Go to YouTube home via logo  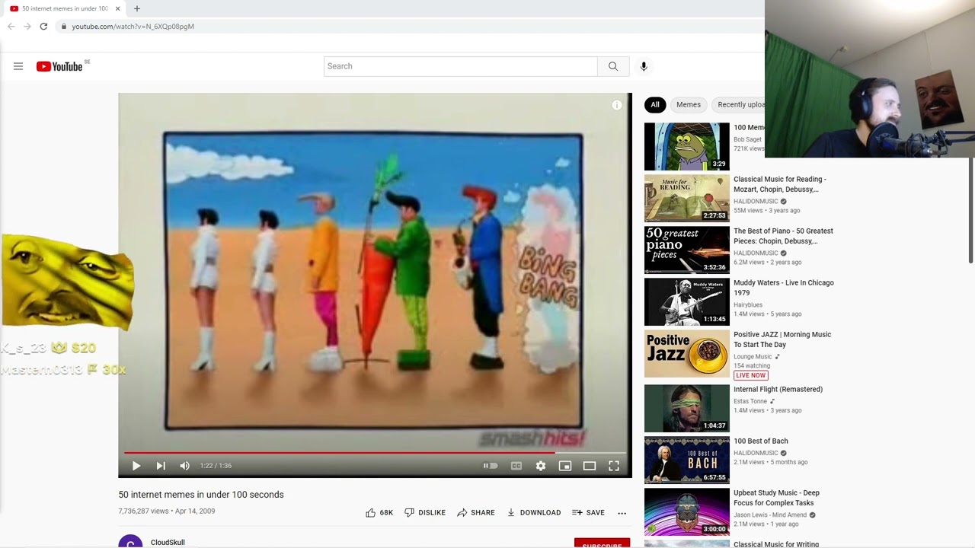[x=59, y=66]
